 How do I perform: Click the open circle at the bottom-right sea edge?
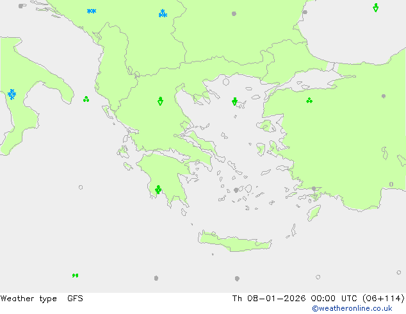(x=399, y=272)
